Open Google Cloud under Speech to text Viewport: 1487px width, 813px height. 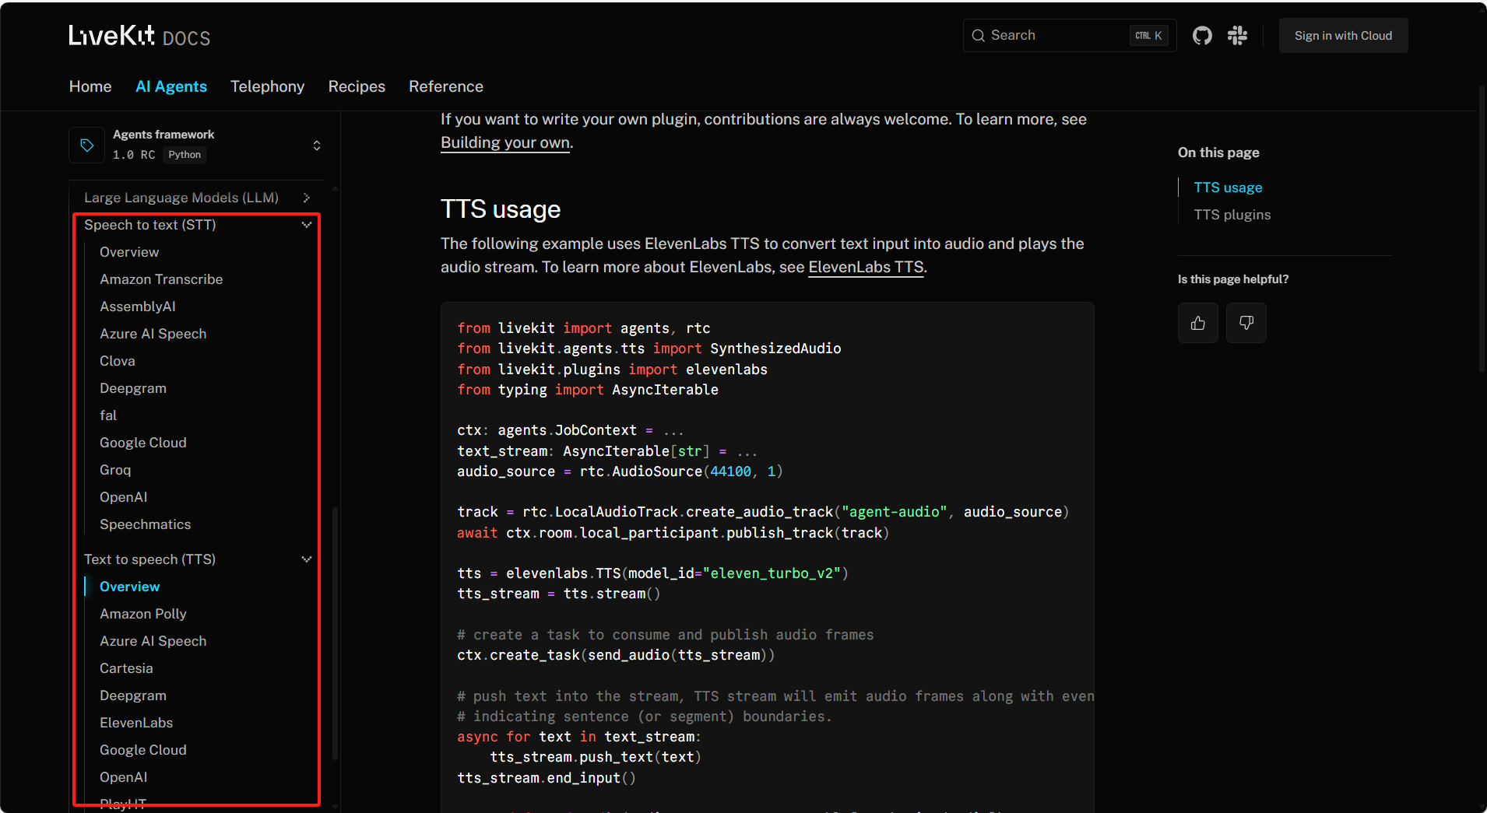pyautogui.click(x=143, y=443)
